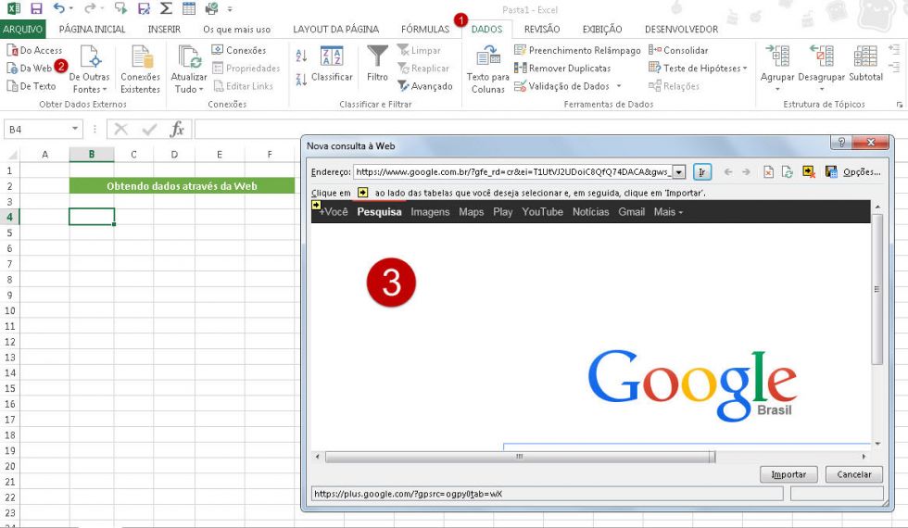908x528 pixels.
Task: Click the Opções... button
Action: [x=862, y=172]
